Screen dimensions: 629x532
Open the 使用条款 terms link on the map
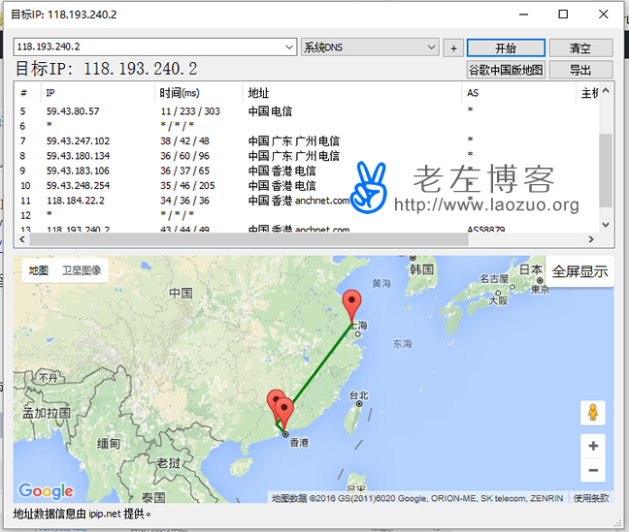point(590,498)
